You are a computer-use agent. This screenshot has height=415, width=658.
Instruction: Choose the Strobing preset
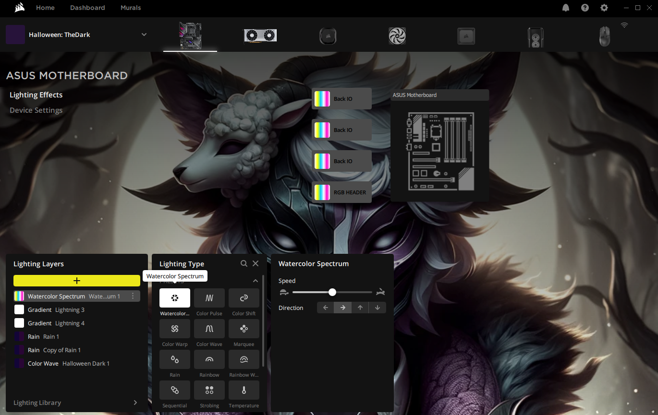pos(209,390)
